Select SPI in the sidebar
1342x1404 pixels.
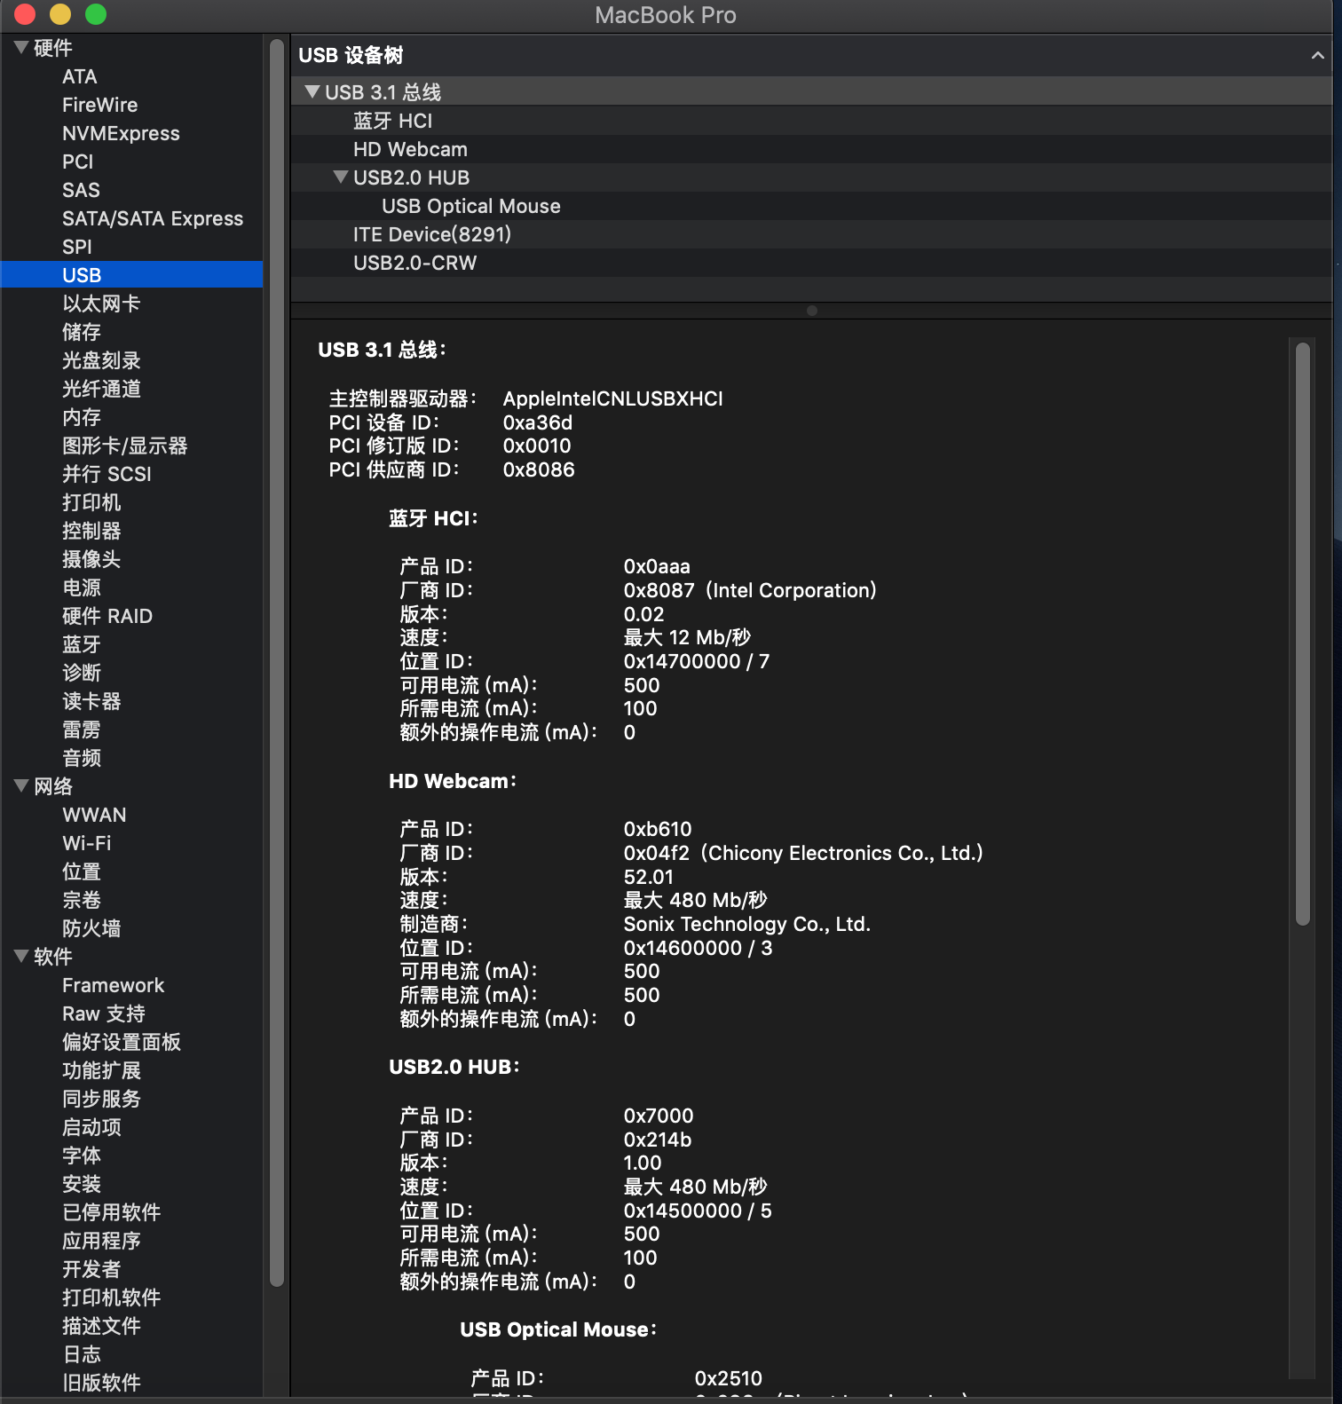point(77,247)
